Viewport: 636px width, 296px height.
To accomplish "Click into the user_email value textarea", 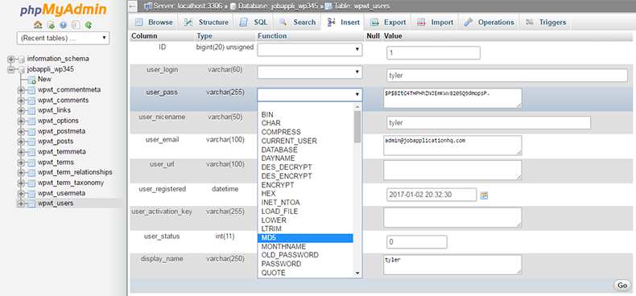I will [x=452, y=145].
